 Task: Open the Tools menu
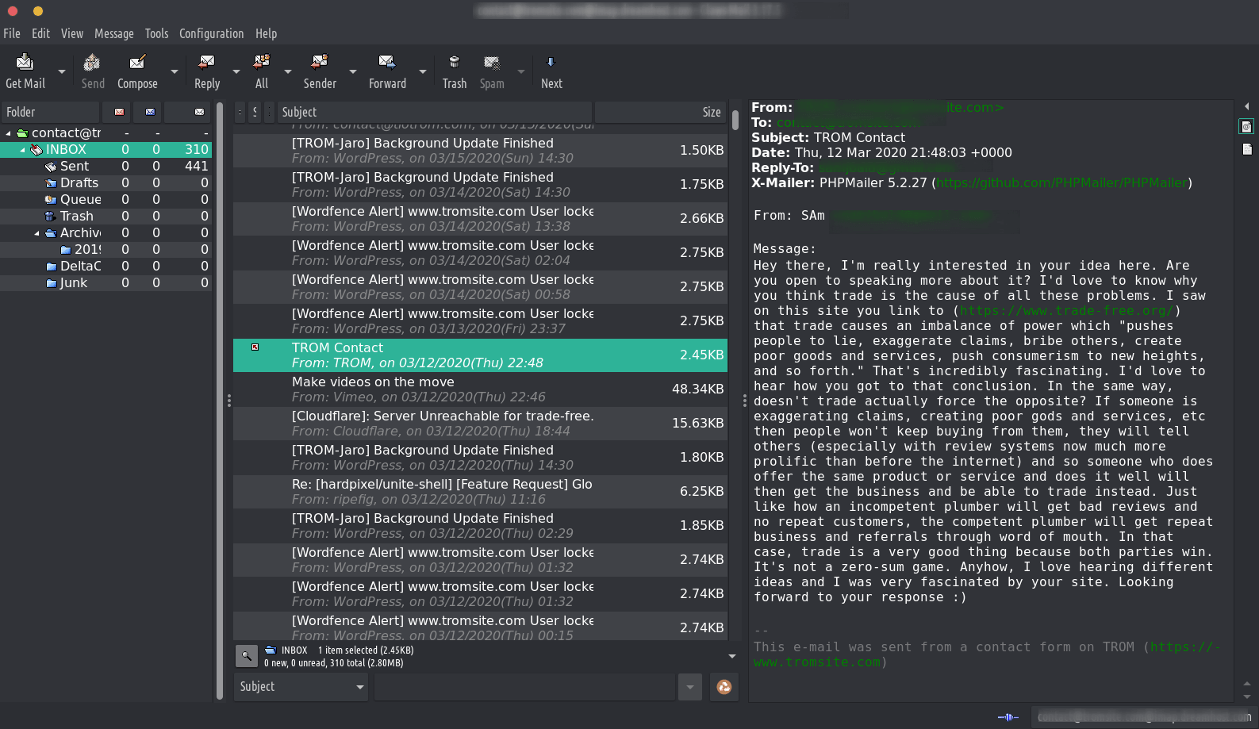click(156, 33)
